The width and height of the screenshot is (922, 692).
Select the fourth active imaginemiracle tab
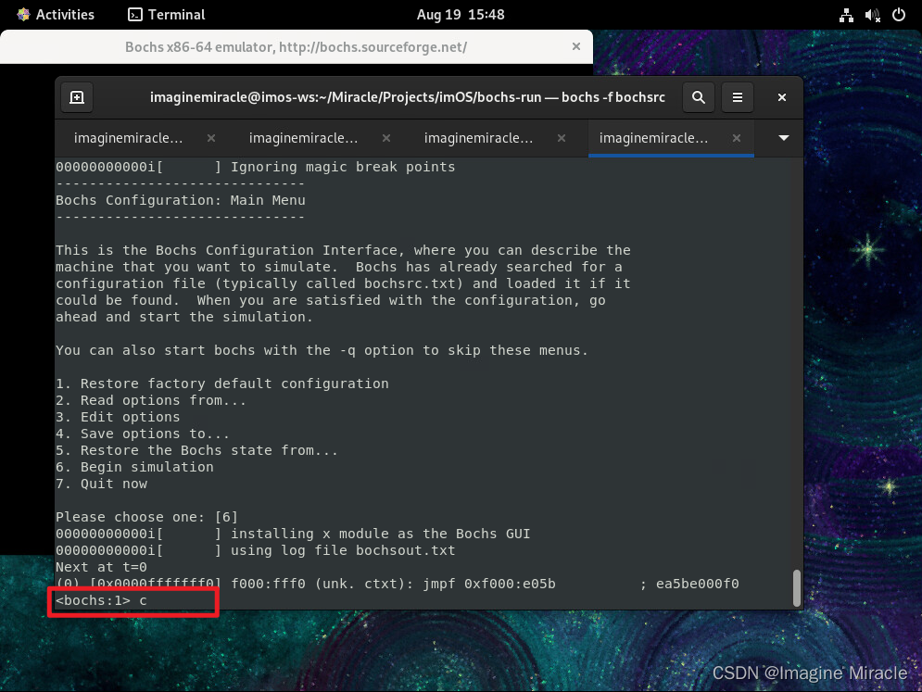(x=653, y=138)
